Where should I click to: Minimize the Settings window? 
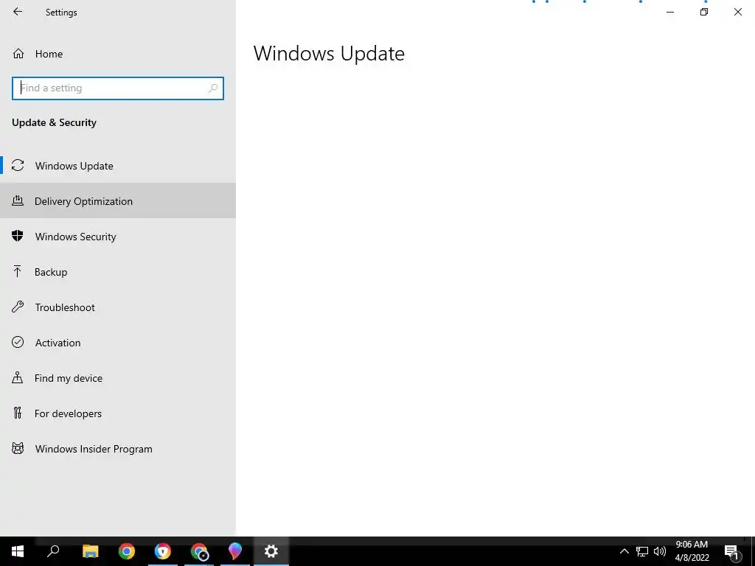click(669, 12)
